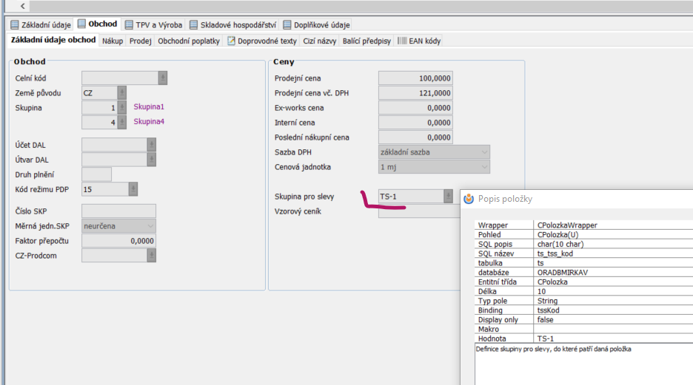Screen dimensions: 693x385
Task: Click the Skupina4 purple link
Action: 149,122
